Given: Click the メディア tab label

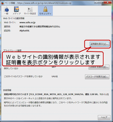Looking at the screenshot, I should point(17,14).
